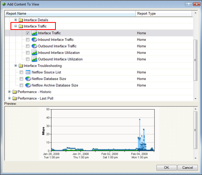Select the Outbound Interface Utilization chart icon
The height and width of the screenshot is (175, 202).
34,59
